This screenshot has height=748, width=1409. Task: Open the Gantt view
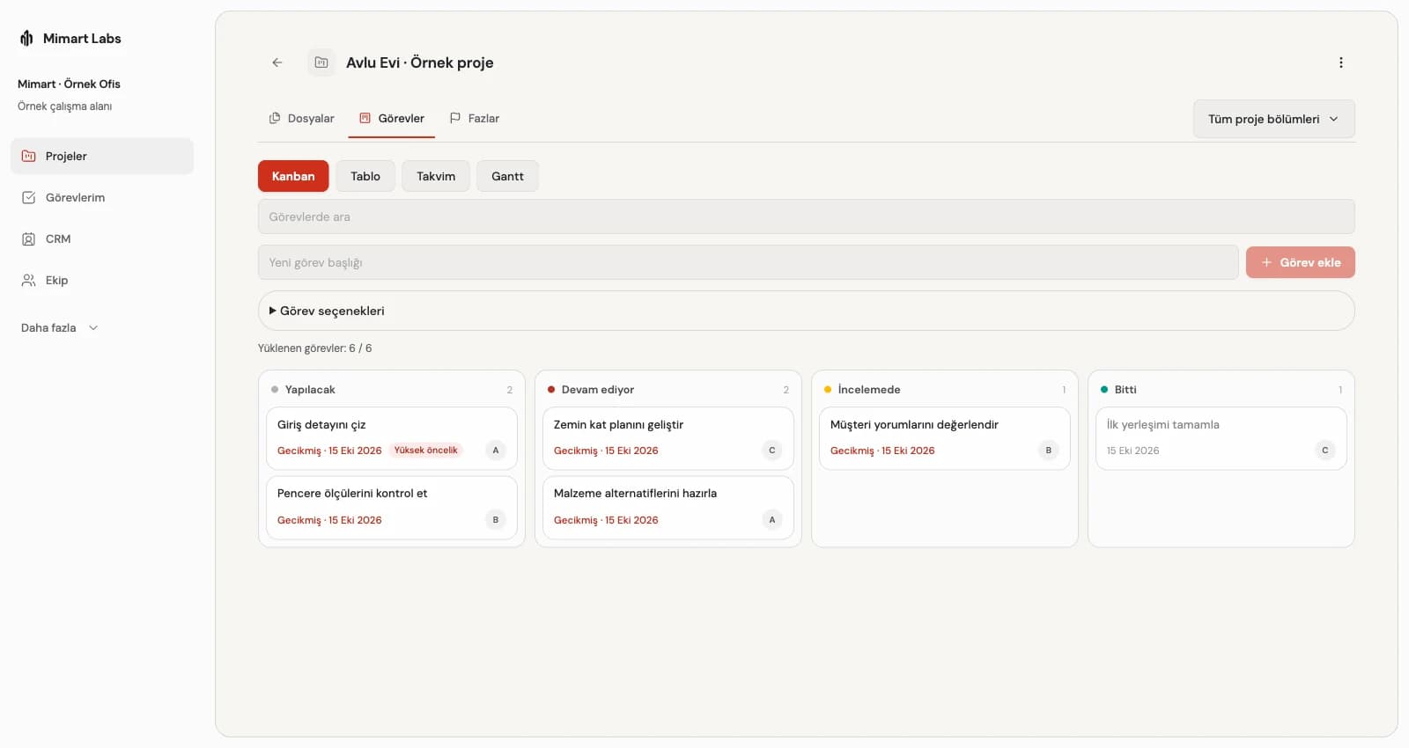pos(507,176)
